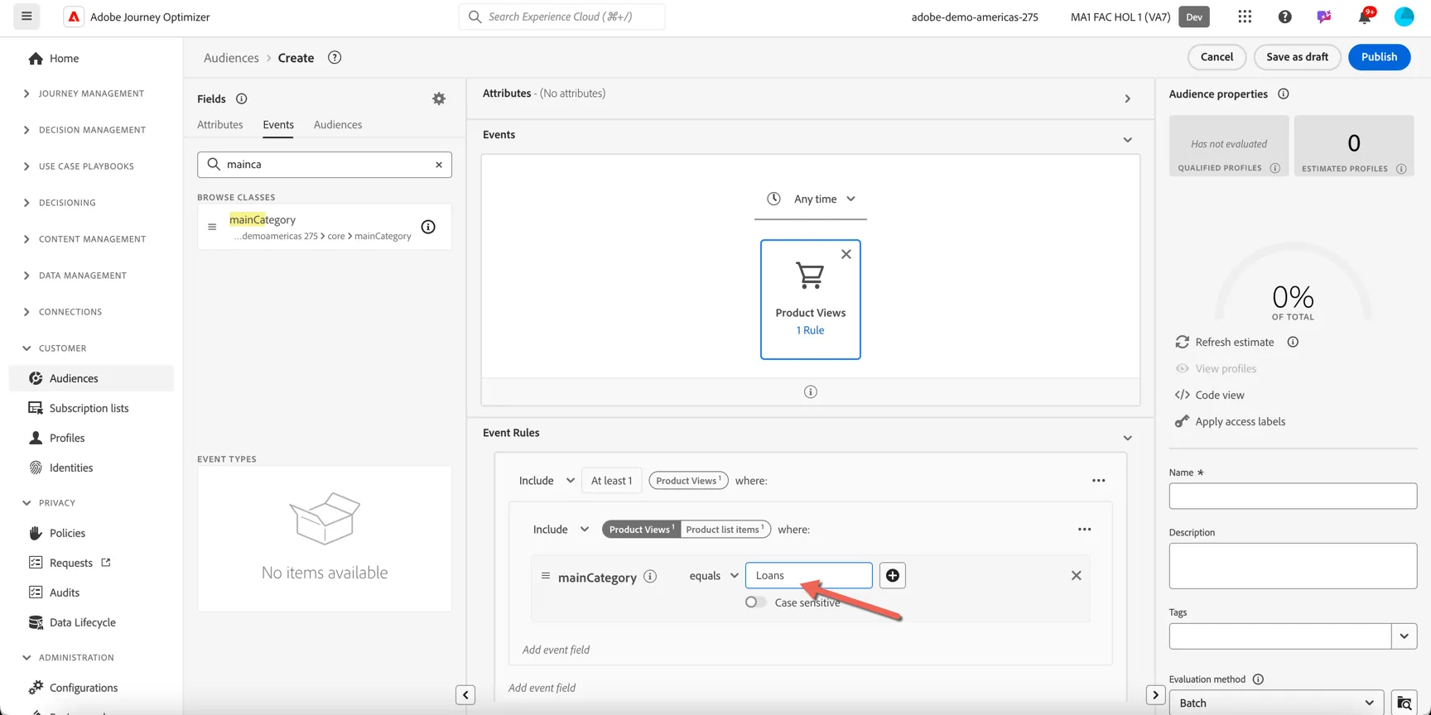Click the 1 Rule link

tap(811, 330)
